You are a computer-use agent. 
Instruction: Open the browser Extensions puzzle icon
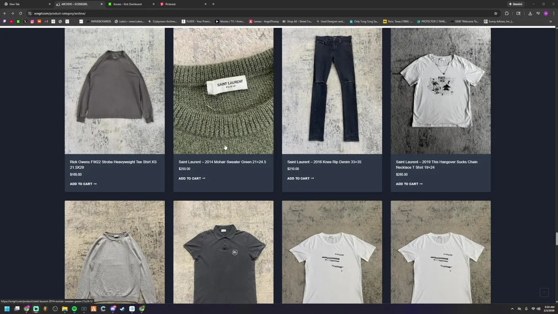point(507,14)
